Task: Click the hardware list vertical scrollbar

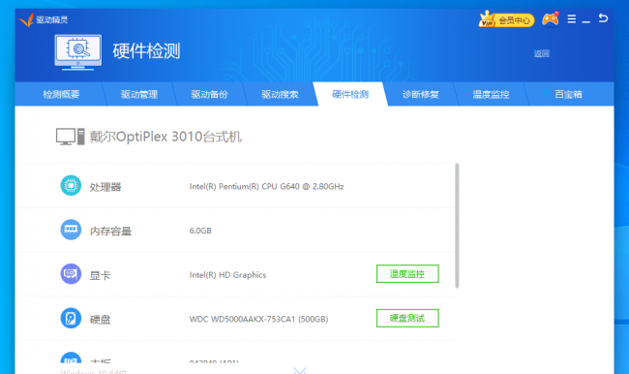Action: (x=457, y=226)
